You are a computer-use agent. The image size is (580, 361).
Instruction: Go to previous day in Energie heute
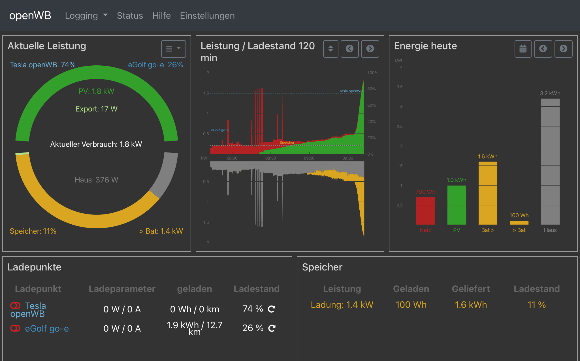coord(543,49)
